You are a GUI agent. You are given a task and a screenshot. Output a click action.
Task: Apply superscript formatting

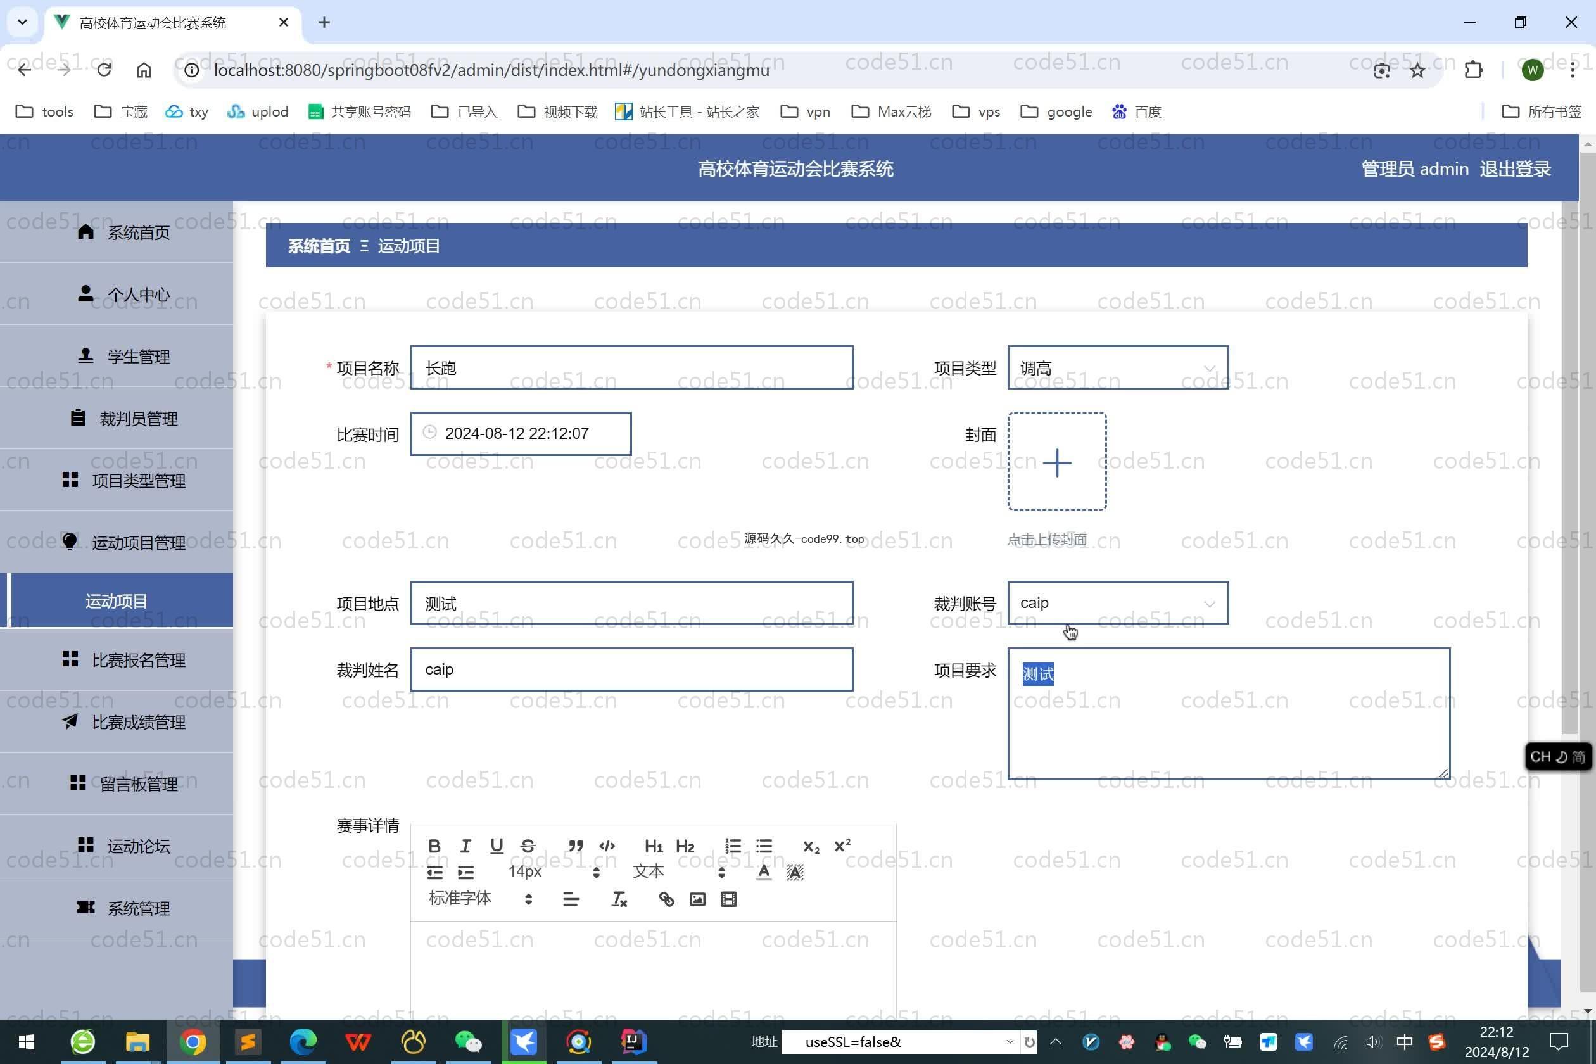842,846
